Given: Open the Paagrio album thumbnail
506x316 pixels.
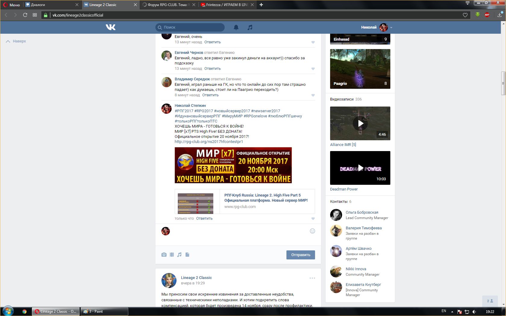Looking at the screenshot, I should (x=360, y=69).
